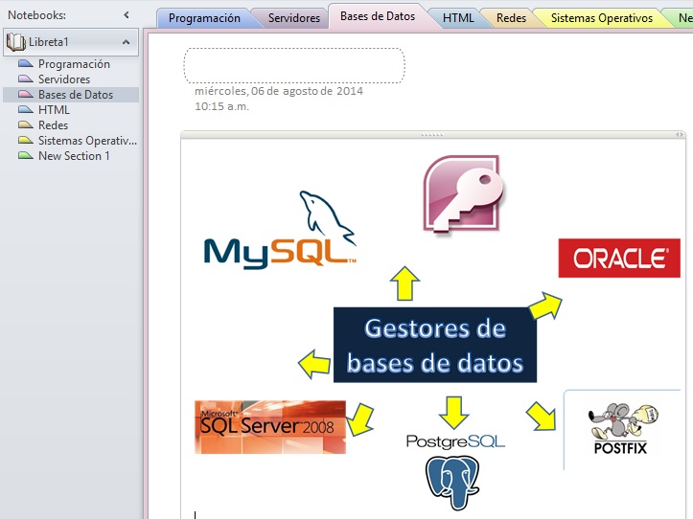Select the red Oracle logo image
The width and height of the screenshot is (693, 519).
[619, 258]
